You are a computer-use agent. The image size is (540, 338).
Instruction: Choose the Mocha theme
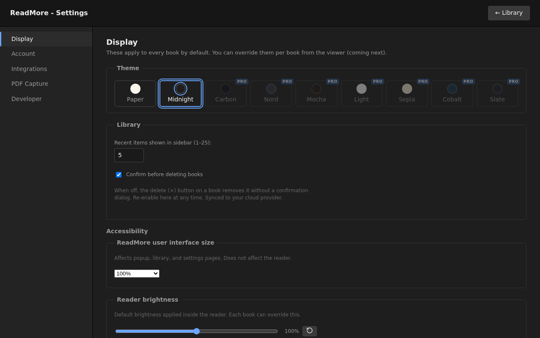tap(316, 94)
